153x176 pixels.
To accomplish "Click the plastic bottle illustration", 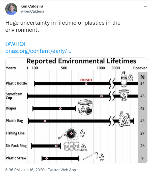I will pos(124,79).
